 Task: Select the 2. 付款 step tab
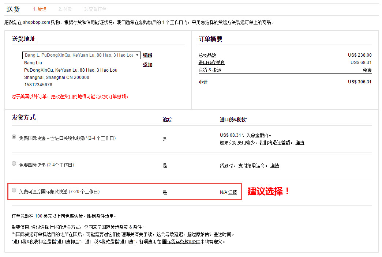tap(65, 9)
